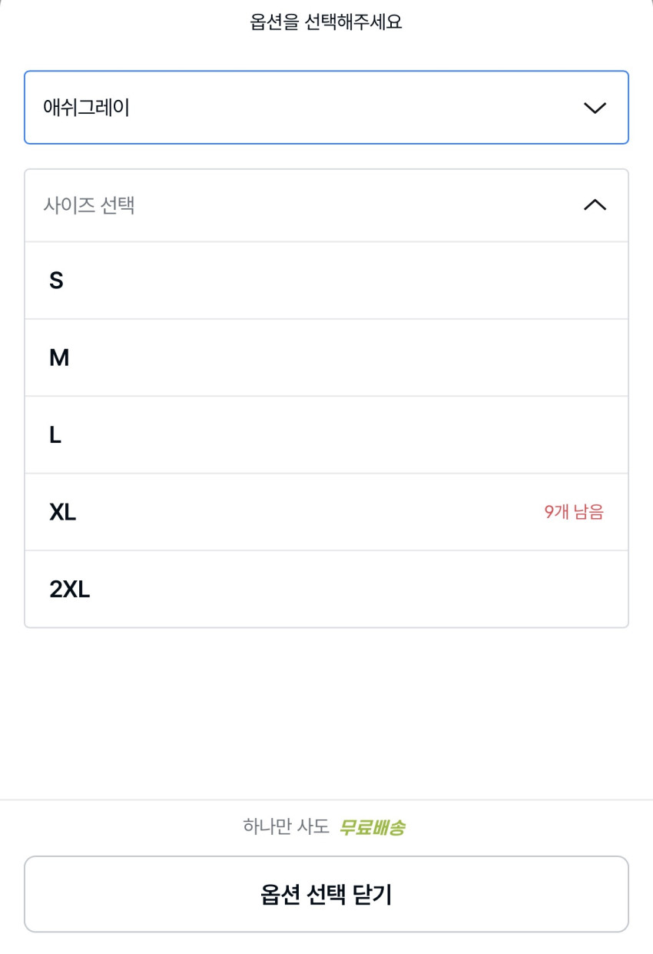Open the 애쉬그레이 color dropdown
This screenshot has width=653, height=954.
(x=326, y=108)
